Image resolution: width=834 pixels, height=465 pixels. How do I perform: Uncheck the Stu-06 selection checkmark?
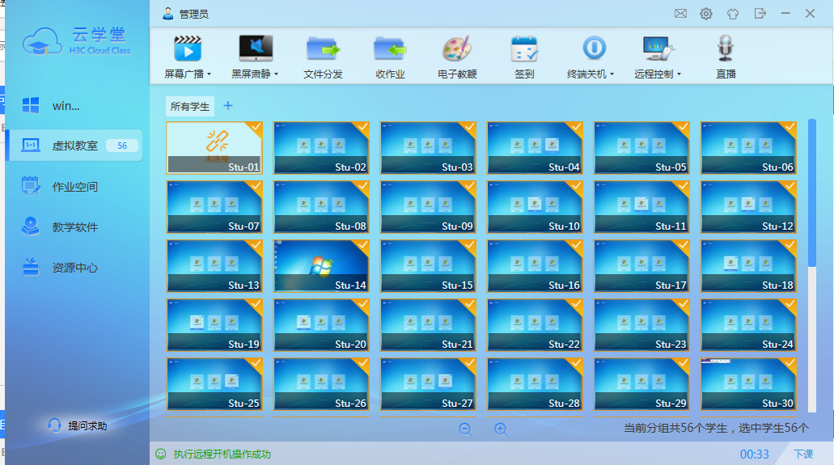tap(790, 127)
